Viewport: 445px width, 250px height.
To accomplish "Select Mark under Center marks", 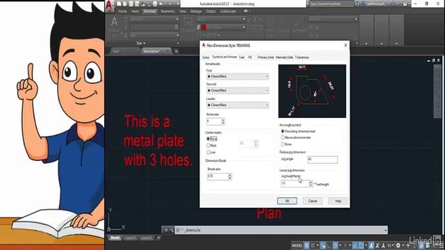I will (208, 145).
